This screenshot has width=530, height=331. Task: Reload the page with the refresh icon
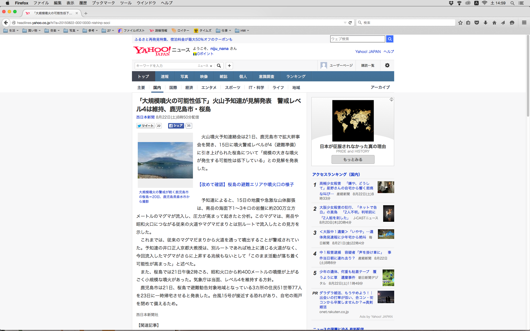[x=350, y=23]
